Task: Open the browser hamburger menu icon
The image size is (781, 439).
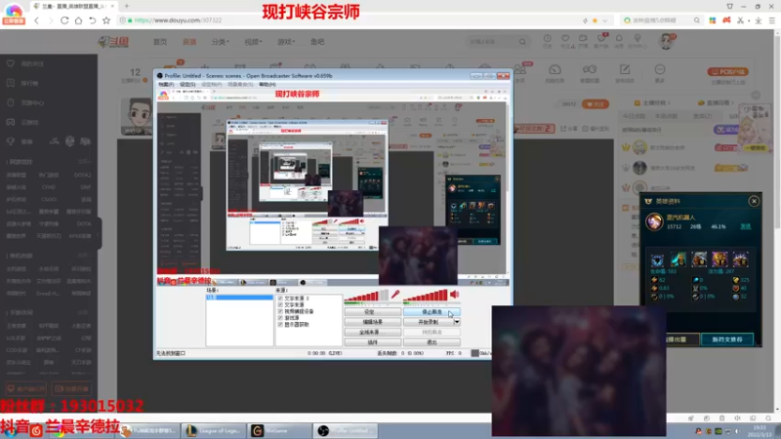Action: [x=772, y=20]
